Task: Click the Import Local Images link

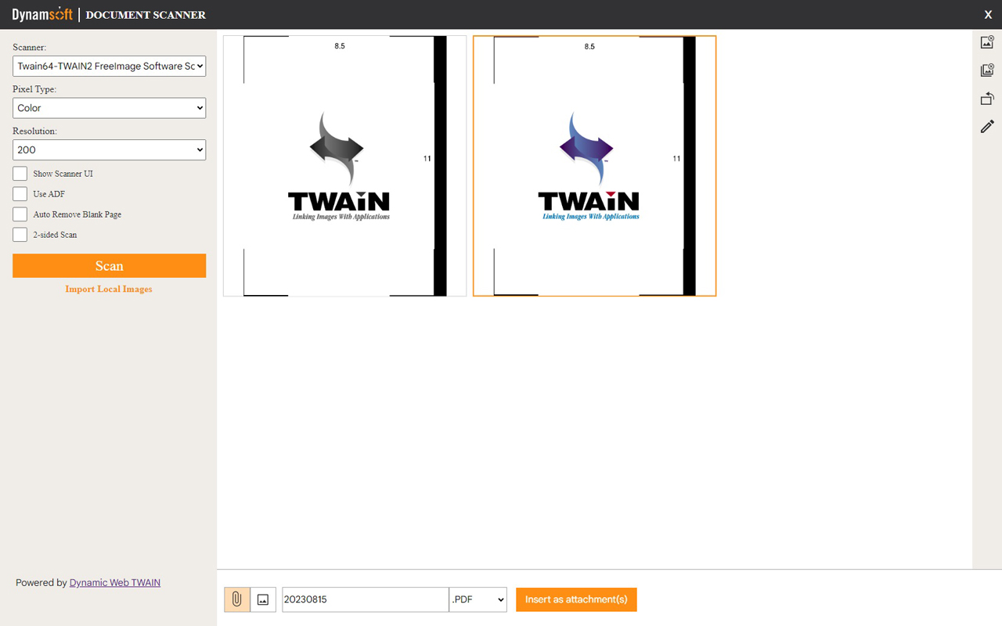Action: pos(109,289)
